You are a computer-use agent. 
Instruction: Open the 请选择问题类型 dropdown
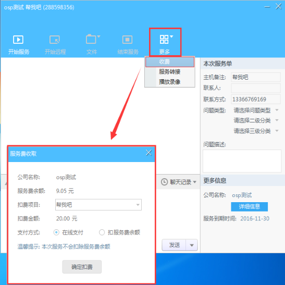coord(256,110)
